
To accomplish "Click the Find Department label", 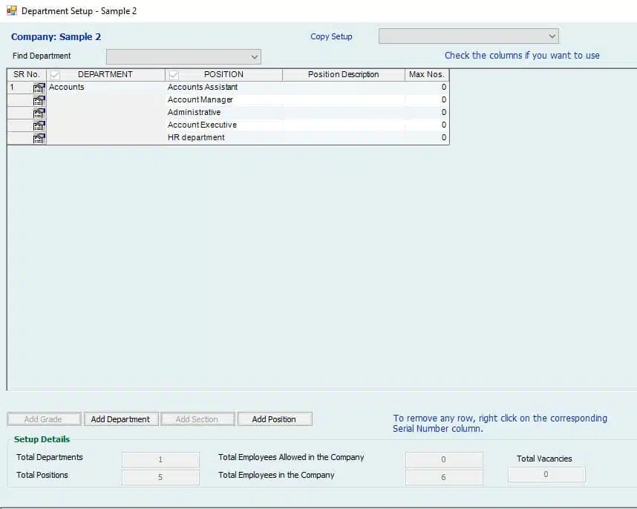I will (x=42, y=56).
